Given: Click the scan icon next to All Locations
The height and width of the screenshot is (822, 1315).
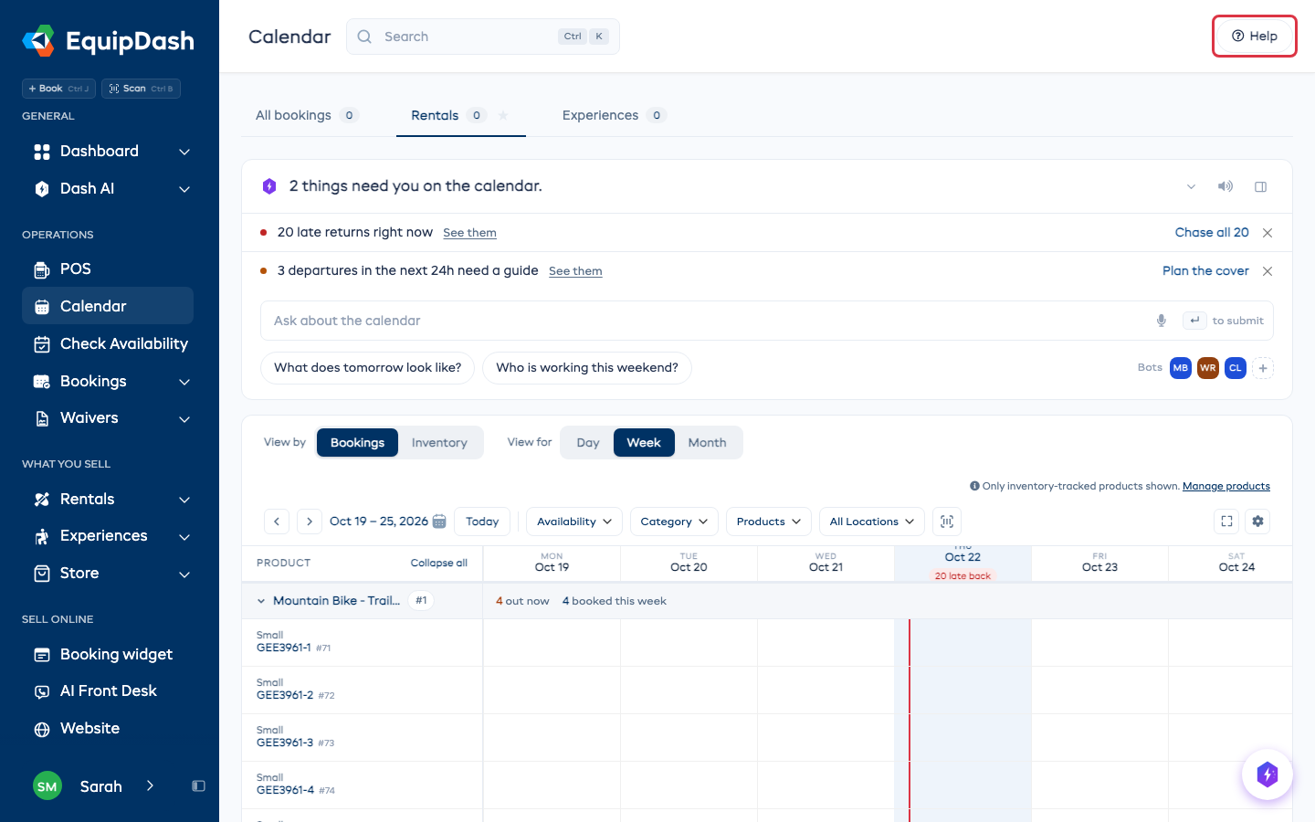Looking at the screenshot, I should 947,522.
